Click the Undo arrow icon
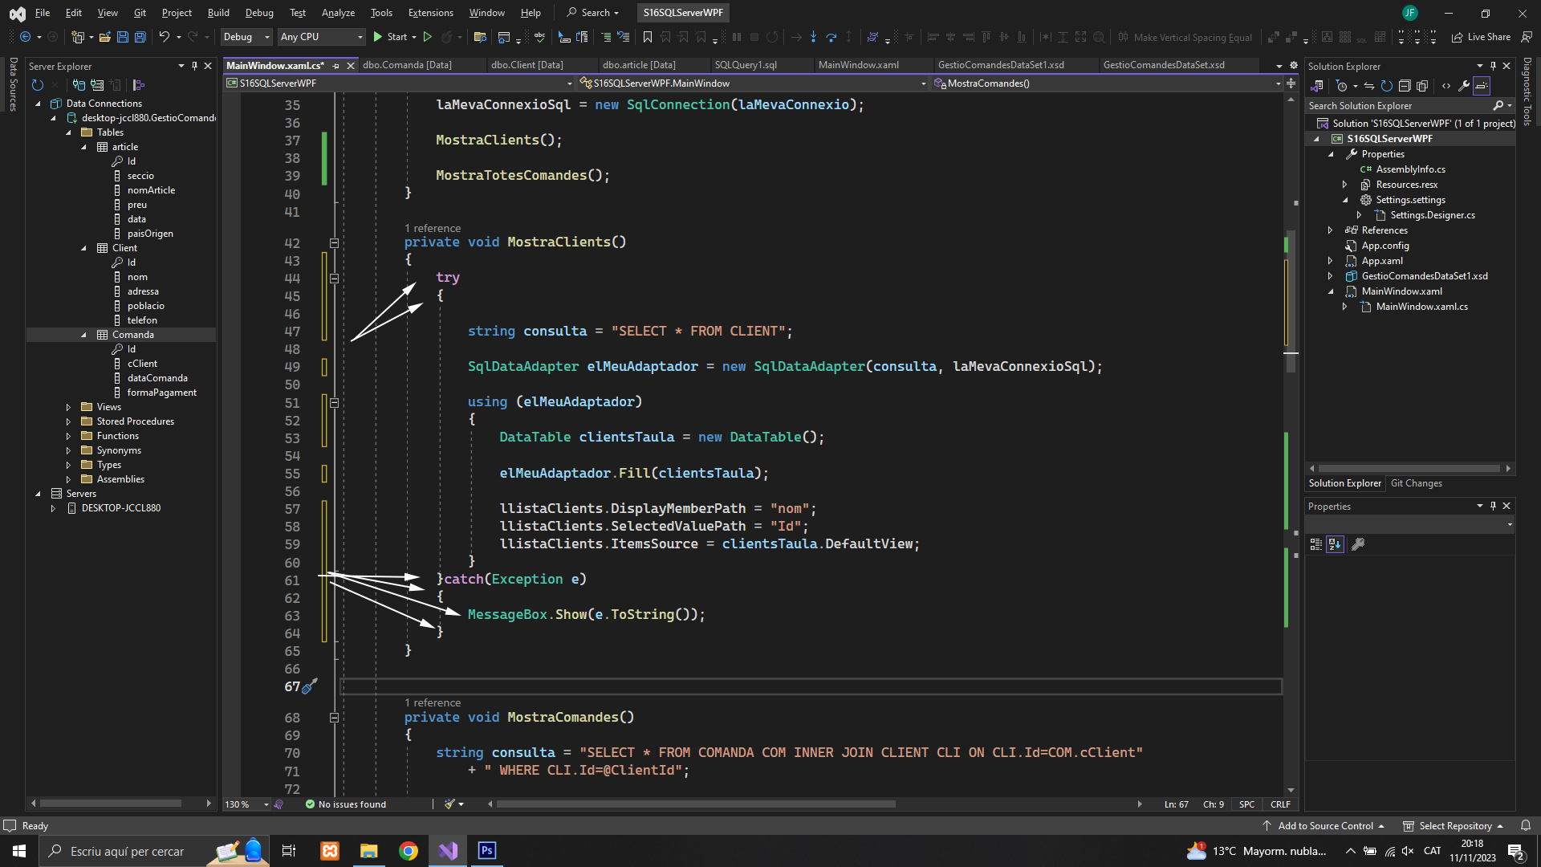Screen dimensions: 1541x867 165,37
